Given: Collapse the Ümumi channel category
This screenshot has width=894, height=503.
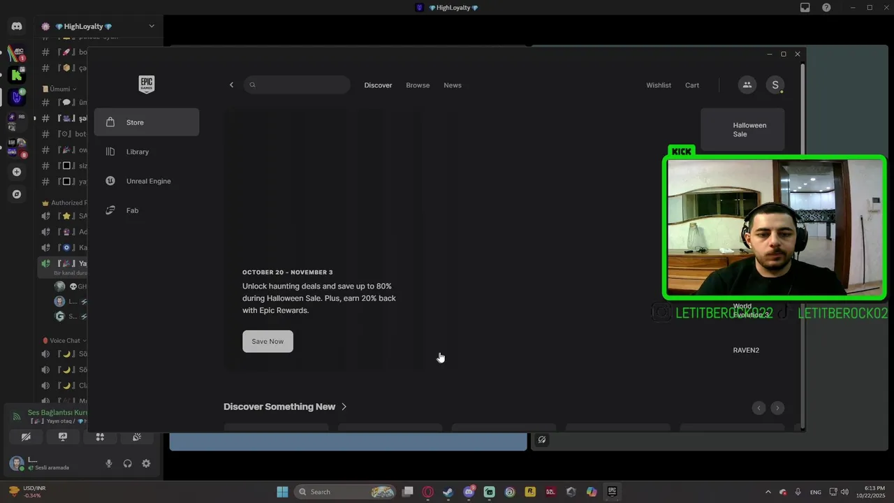Looking at the screenshot, I should click(x=59, y=89).
